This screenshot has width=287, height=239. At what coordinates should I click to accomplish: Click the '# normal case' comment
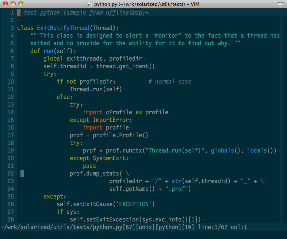point(169,82)
